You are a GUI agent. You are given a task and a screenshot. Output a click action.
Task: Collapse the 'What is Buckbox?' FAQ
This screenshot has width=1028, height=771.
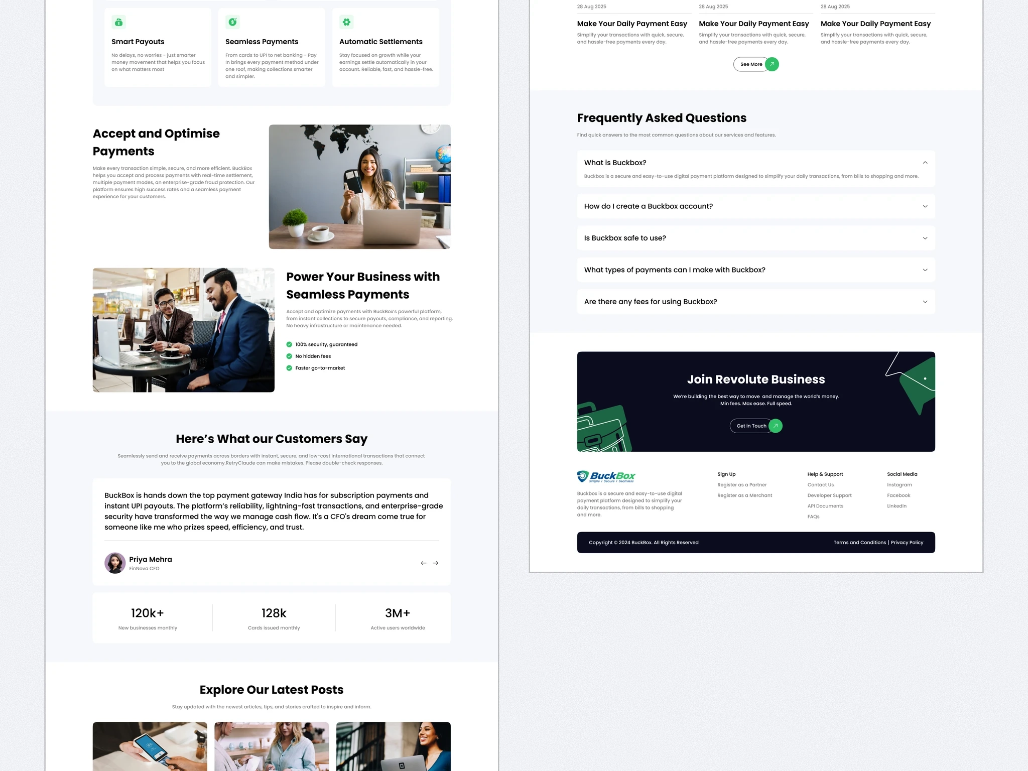(925, 163)
